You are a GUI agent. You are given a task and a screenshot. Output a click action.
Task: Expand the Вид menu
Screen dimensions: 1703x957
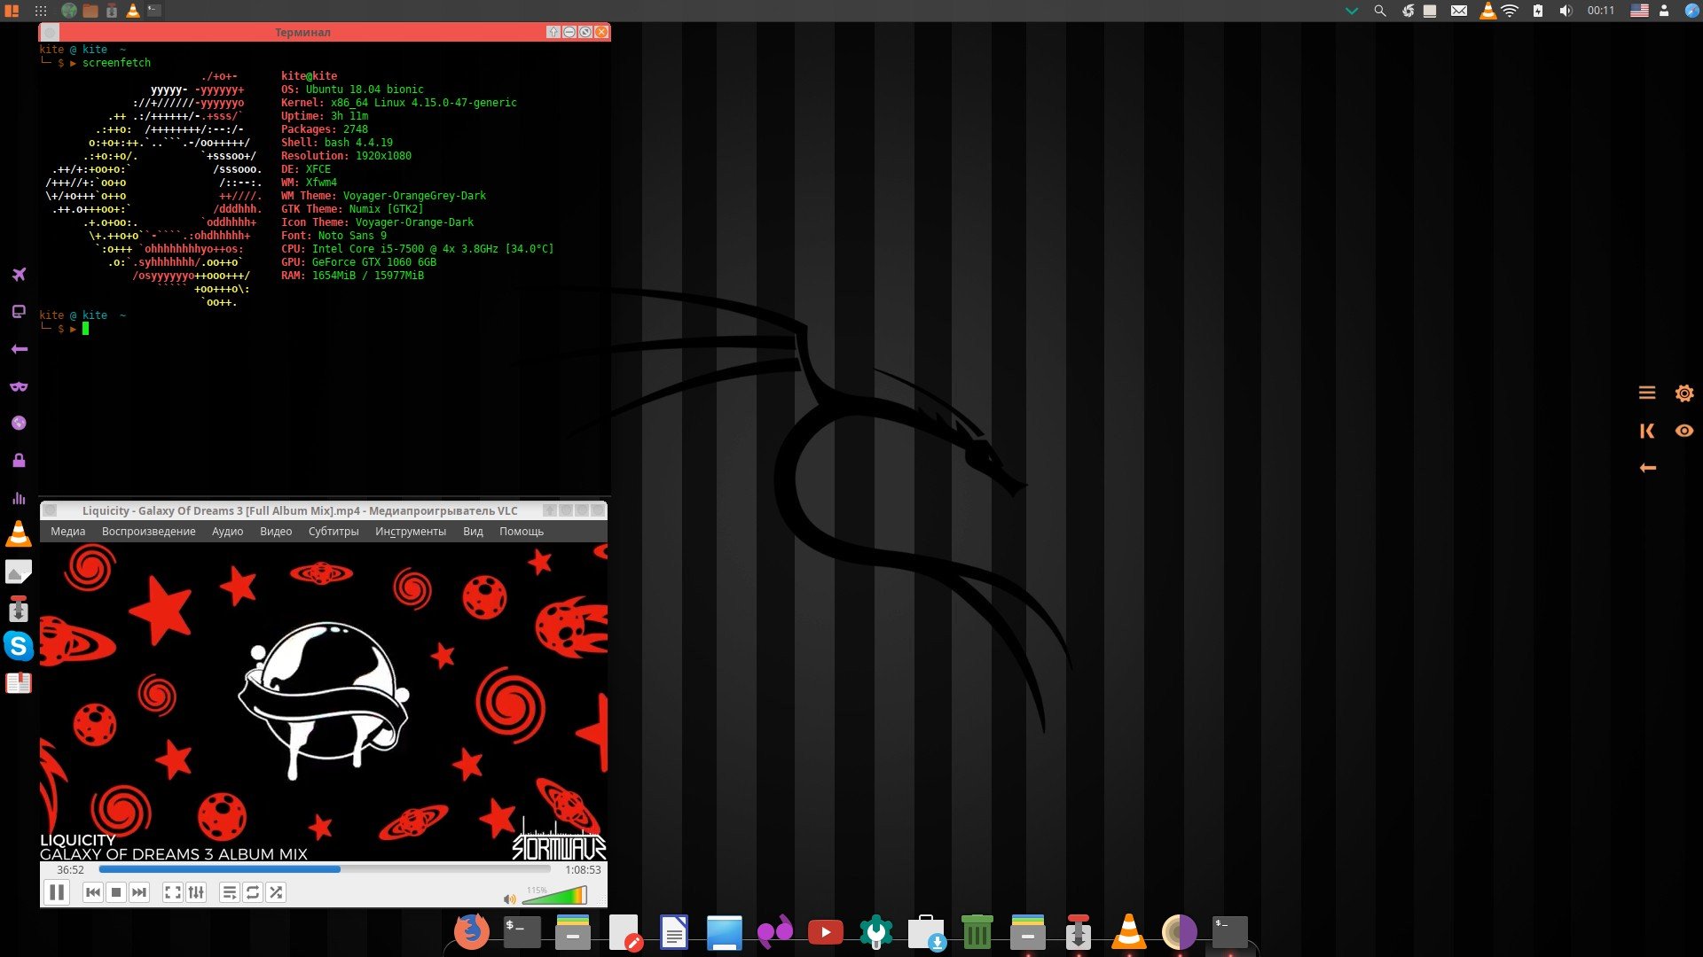(x=473, y=532)
